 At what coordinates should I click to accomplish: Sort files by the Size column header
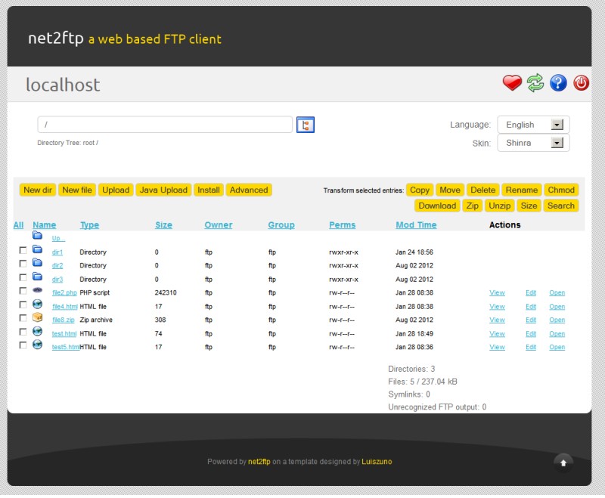[163, 225]
